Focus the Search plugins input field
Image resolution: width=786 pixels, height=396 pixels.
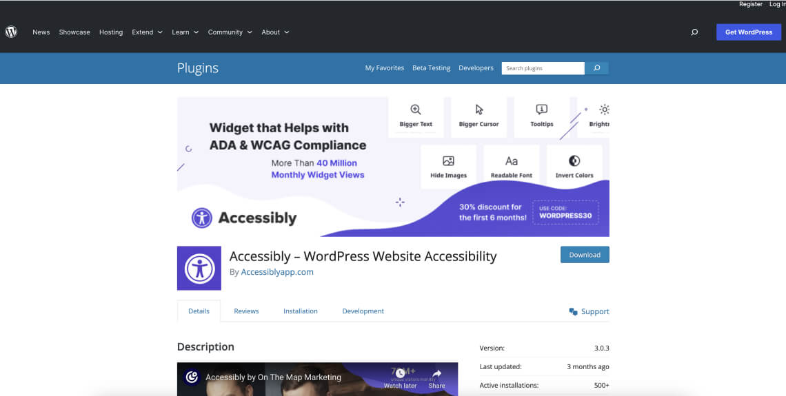click(x=543, y=68)
